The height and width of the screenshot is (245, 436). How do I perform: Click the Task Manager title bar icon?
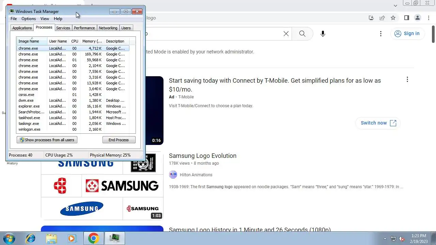point(12,12)
